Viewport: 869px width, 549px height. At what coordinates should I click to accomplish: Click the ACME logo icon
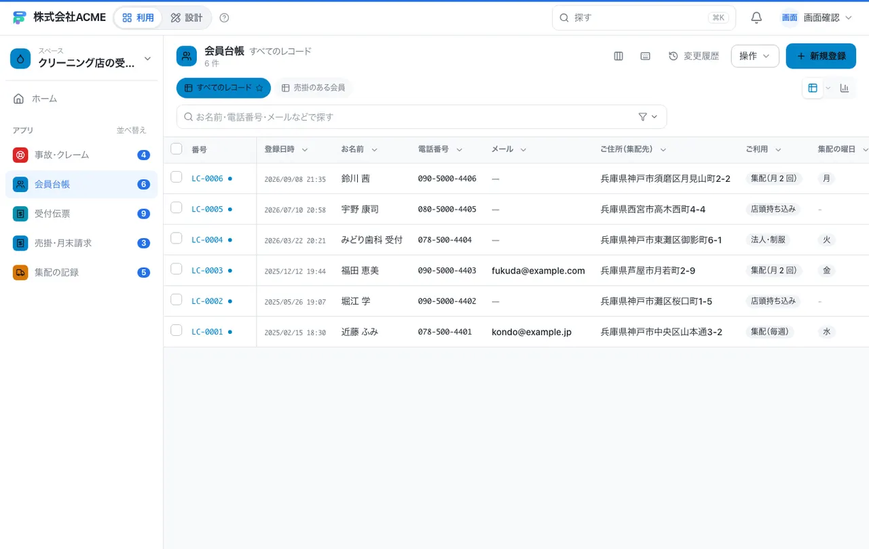pos(19,18)
